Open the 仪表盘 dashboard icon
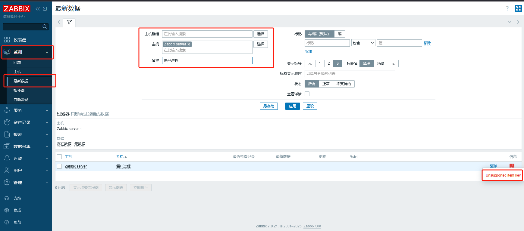 [x=7, y=40]
